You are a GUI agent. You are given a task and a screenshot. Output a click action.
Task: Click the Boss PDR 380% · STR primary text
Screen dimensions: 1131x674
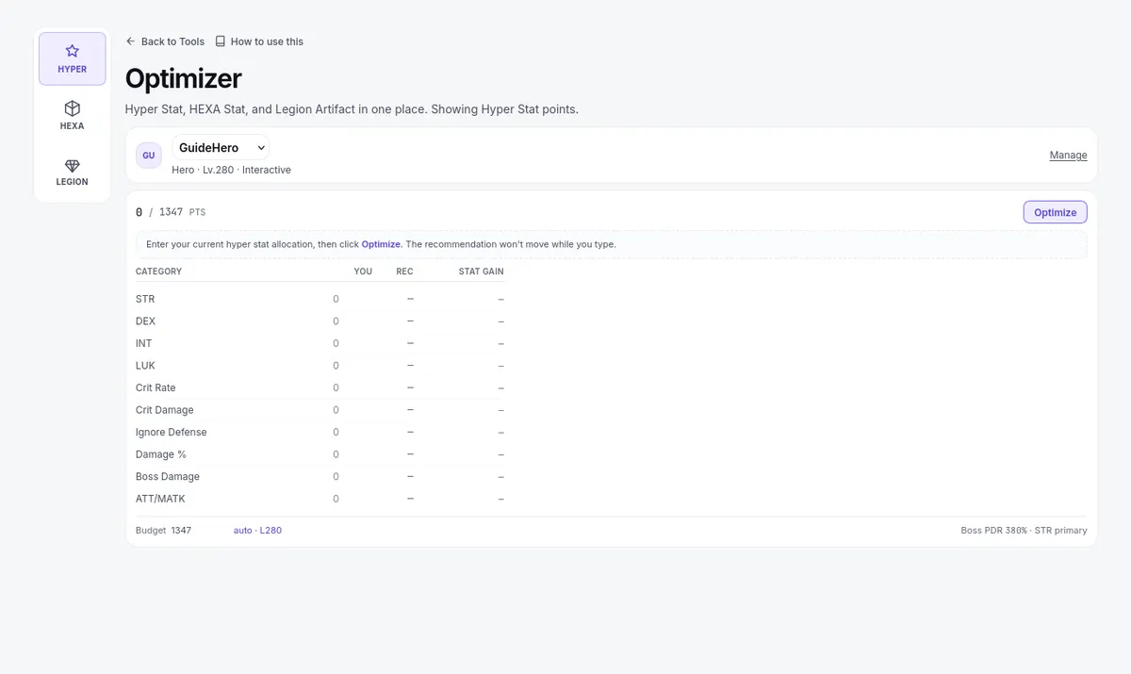(1024, 531)
